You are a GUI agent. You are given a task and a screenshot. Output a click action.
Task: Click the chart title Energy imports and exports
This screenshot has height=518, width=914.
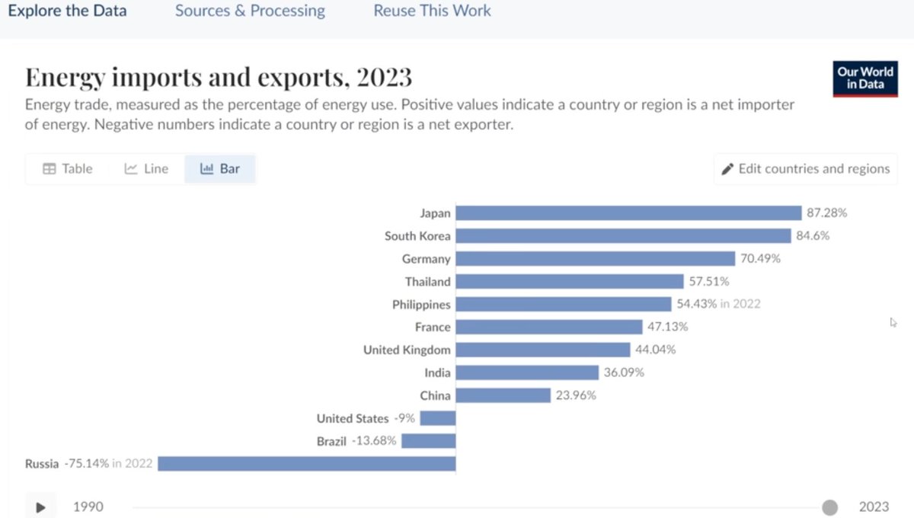click(x=219, y=78)
